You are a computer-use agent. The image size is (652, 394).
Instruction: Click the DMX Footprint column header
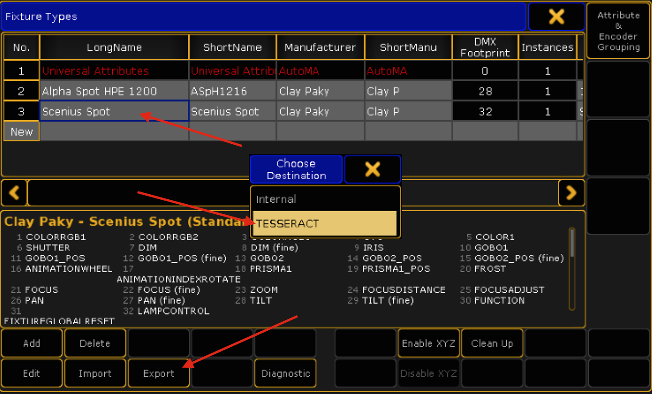[485, 47]
